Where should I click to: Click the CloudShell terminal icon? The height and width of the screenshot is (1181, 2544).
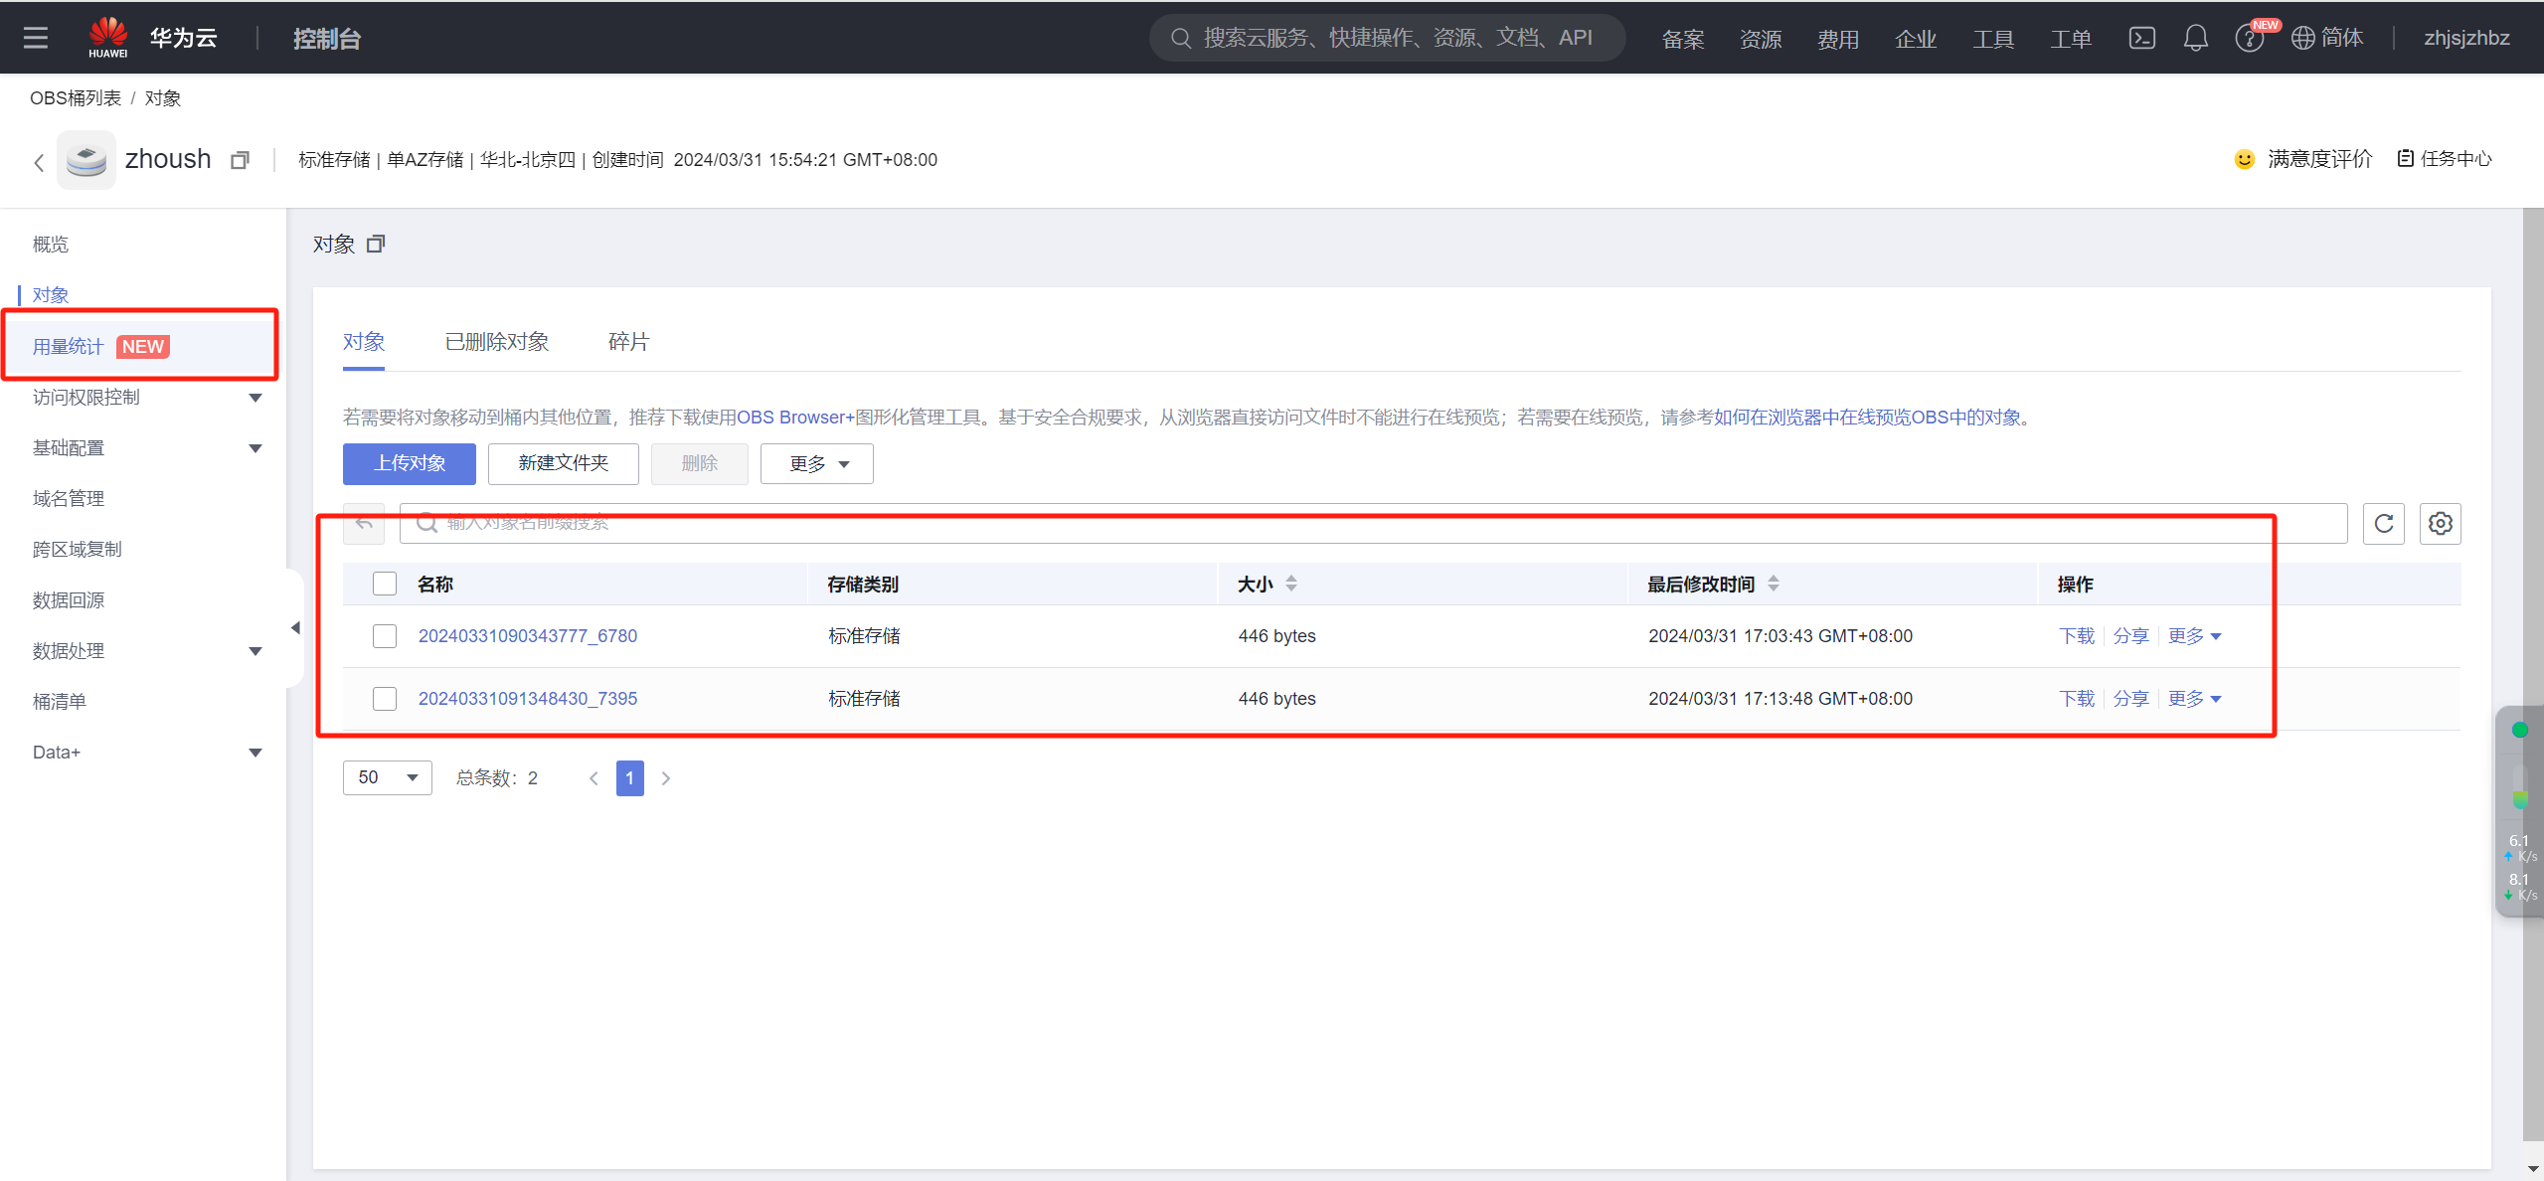click(x=2141, y=38)
